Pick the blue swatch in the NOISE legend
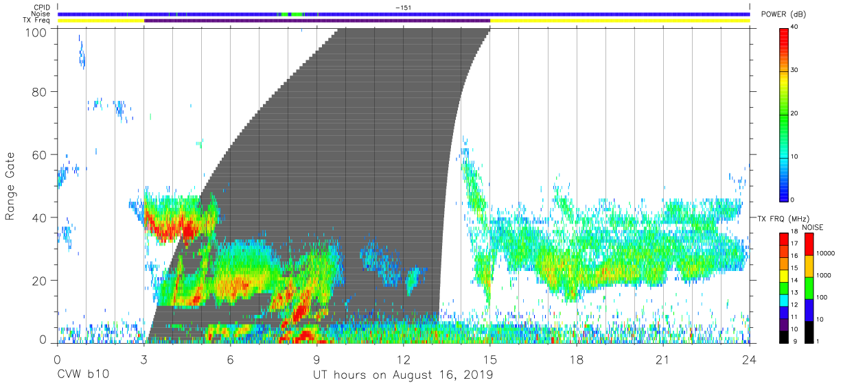The image size is (843, 389). pos(808,310)
